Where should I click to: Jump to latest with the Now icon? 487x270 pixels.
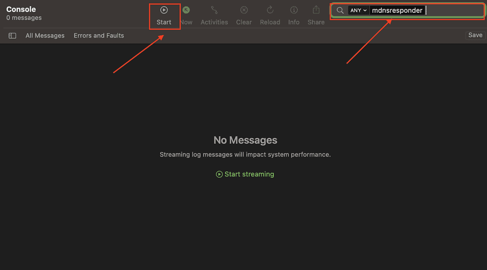pos(186,10)
